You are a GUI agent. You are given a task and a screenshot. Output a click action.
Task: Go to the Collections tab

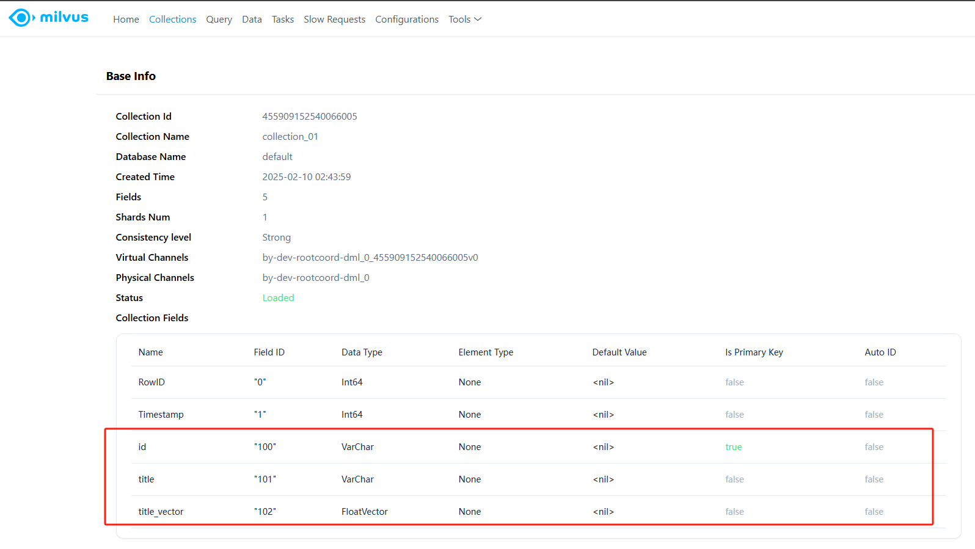click(x=173, y=20)
